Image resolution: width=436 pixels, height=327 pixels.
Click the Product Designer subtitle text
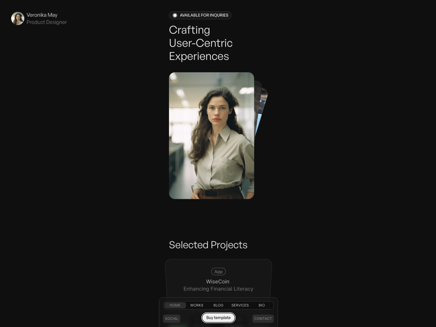(47, 22)
